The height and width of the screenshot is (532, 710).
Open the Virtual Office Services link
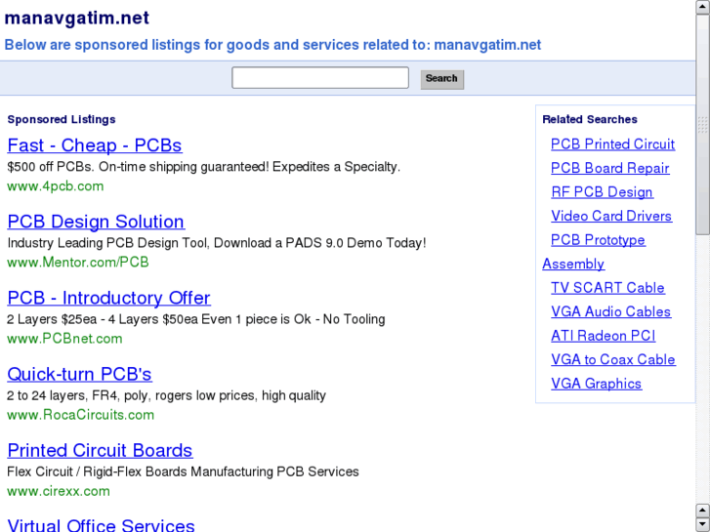[101, 524]
